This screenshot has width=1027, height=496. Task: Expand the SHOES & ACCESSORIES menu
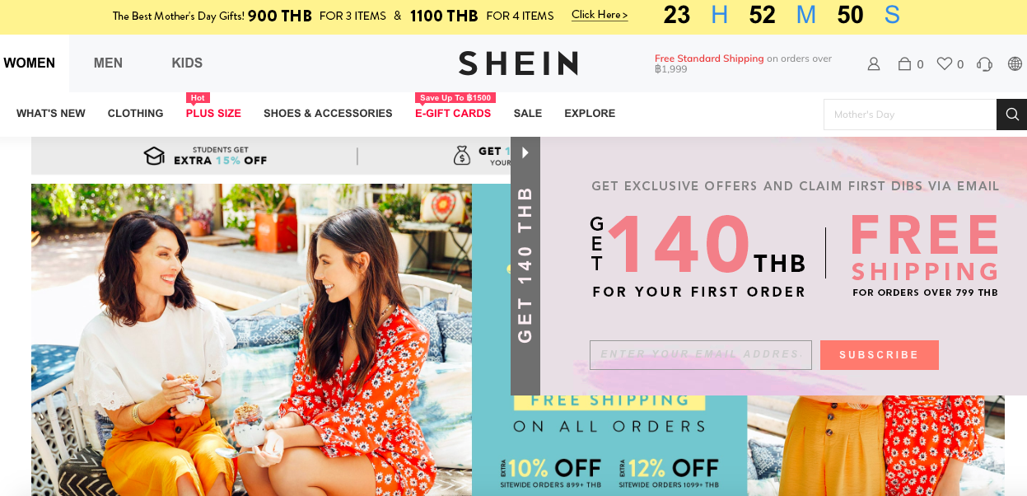point(328,114)
